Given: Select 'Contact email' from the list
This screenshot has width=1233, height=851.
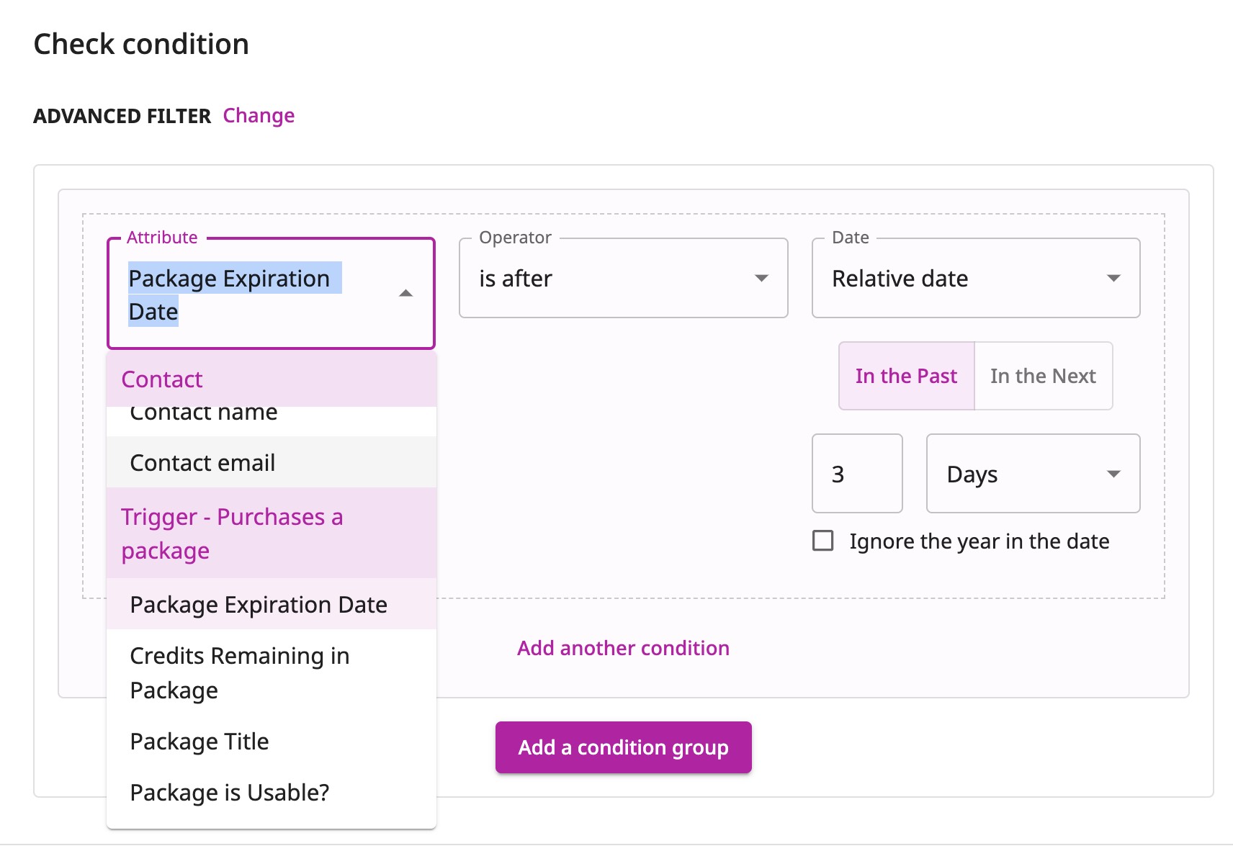Looking at the screenshot, I should 202,462.
